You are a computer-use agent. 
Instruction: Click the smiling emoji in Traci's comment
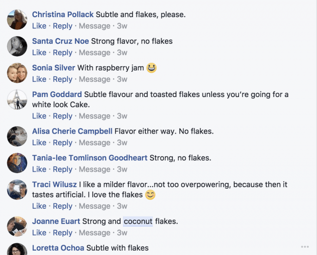(150, 195)
